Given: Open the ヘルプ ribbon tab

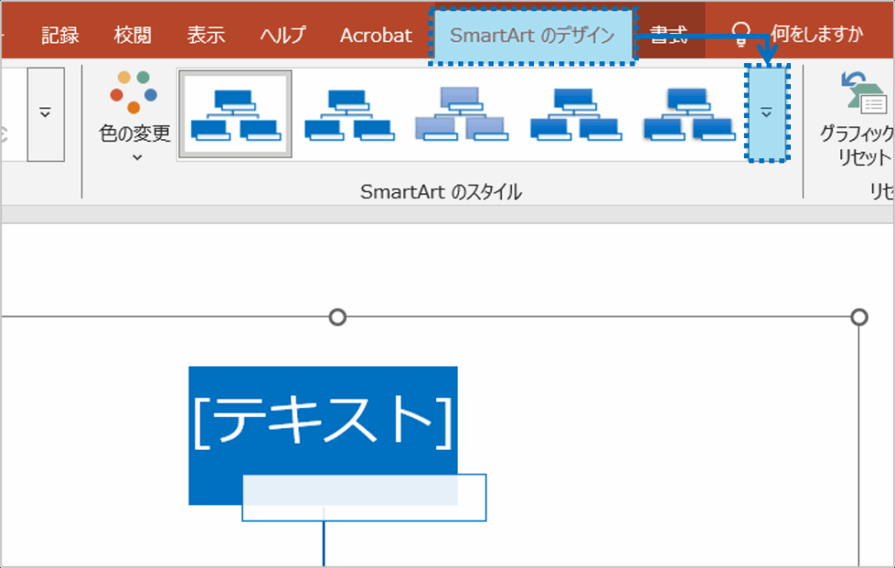Looking at the screenshot, I should click(281, 35).
